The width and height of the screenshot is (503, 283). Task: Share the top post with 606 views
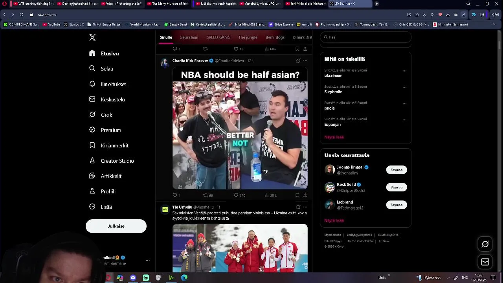305,49
